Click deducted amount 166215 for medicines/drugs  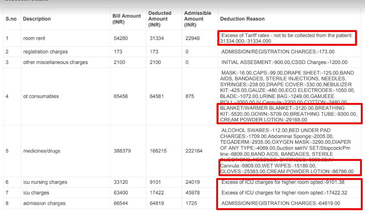coord(158,151)
